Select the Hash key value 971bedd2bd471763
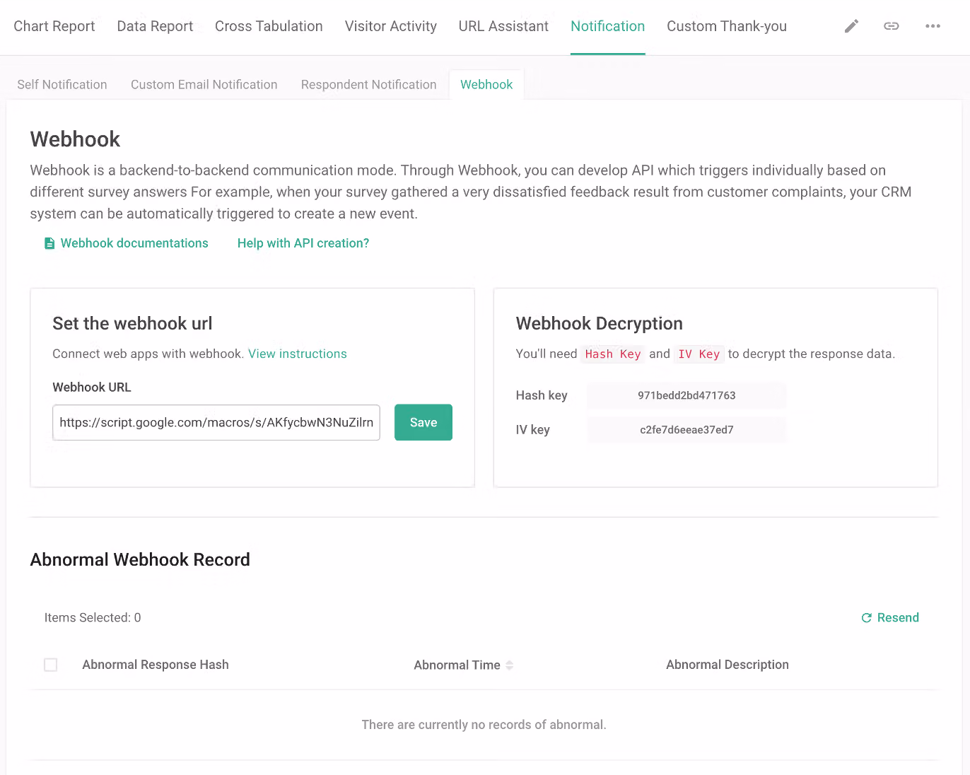Viewport: 970px width, 775px height. [x=686, y=395]
